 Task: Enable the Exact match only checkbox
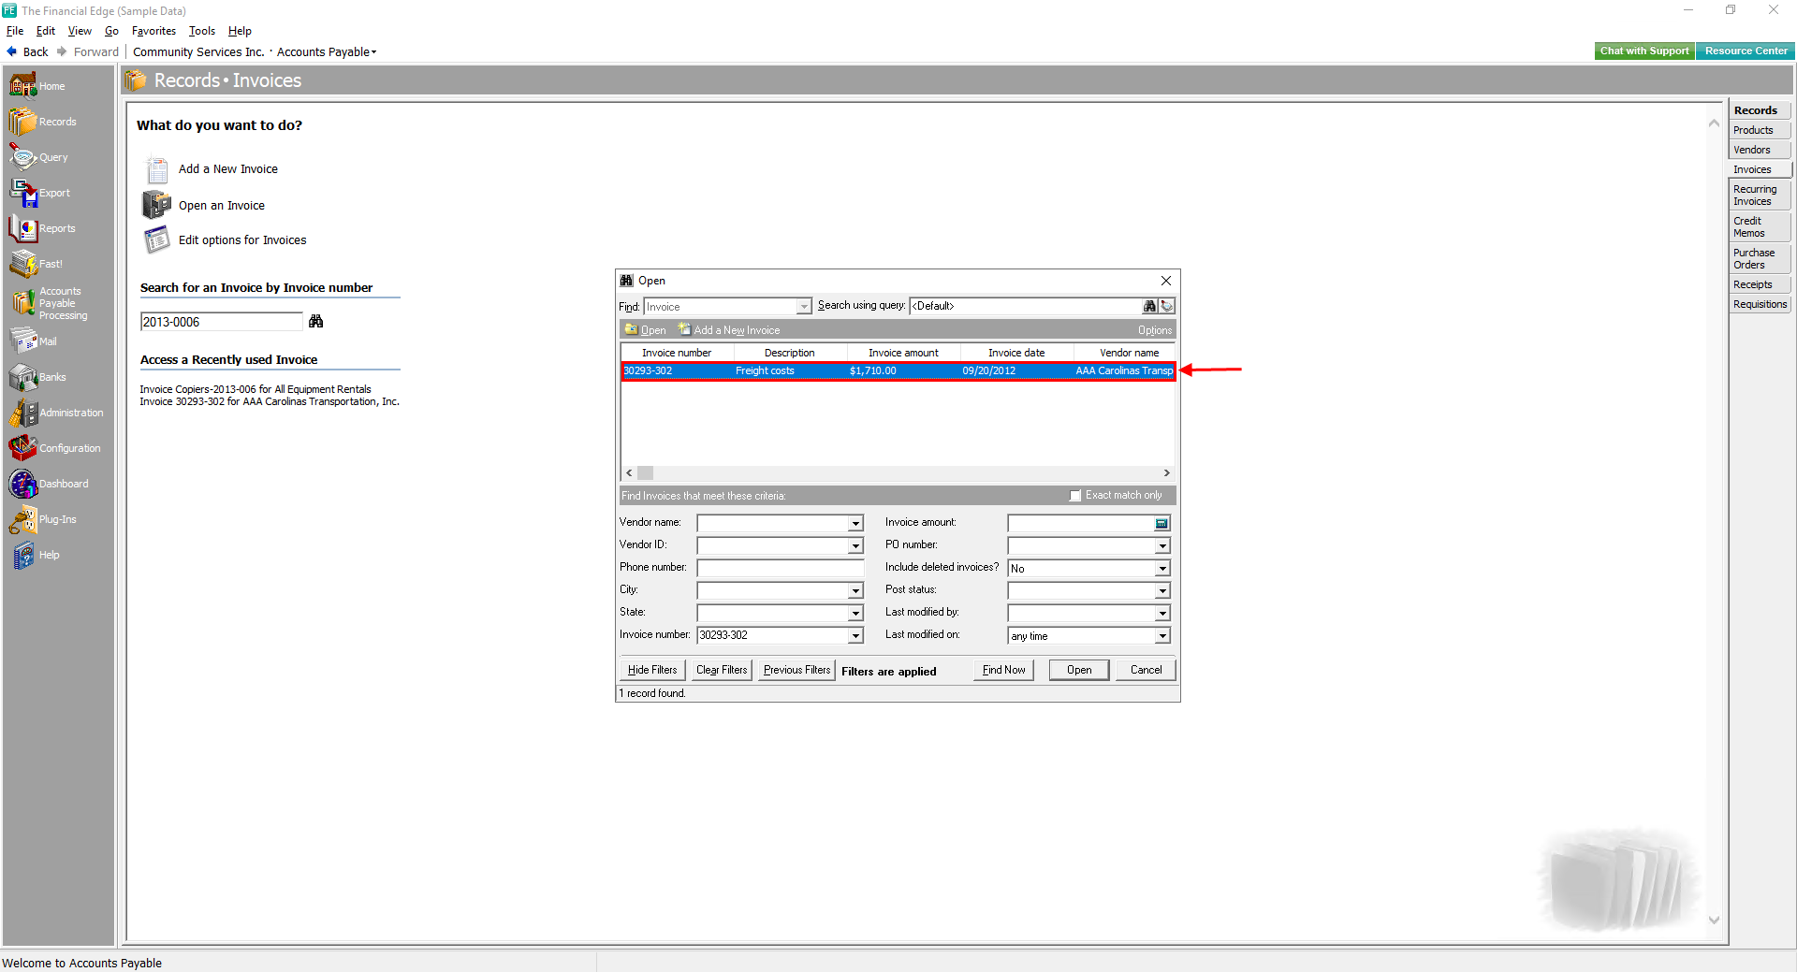[1075, 496]
